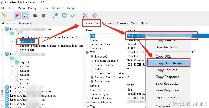Image resolution: width=209 pixels, height=108 pixels.
Task: Switch to the Structure tab
Action: point(8,23)
